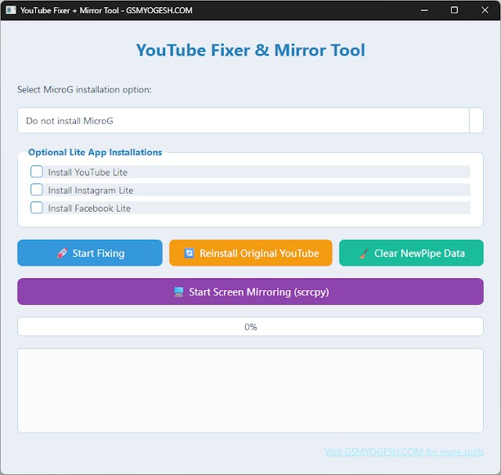The image size is (501, 475).
Task: Click the 'Optional Lite App Installations' group title
Action: point(96,152)
